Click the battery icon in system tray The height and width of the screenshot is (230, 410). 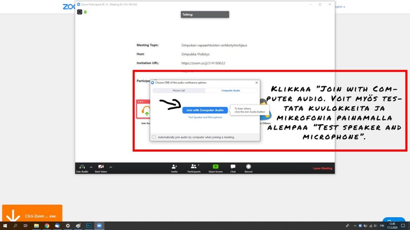click(365, 226)
